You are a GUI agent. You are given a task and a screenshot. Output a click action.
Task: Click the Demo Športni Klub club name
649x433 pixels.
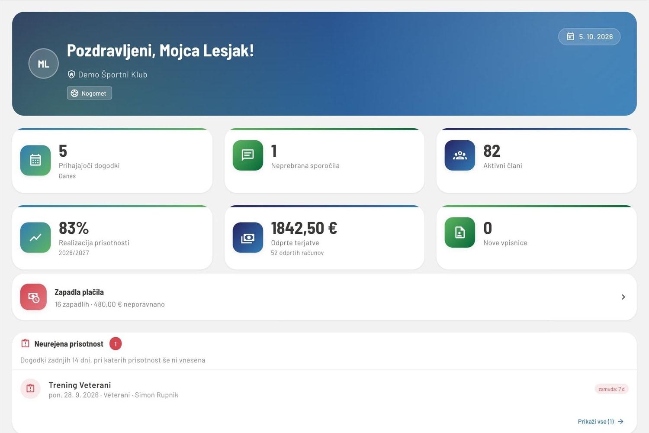click(113, 74)
